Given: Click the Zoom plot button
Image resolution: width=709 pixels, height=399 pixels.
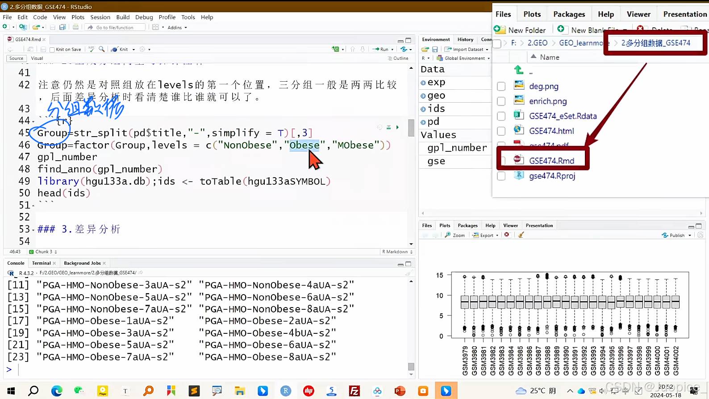Looking at the screenshot, I should point(455,235).
